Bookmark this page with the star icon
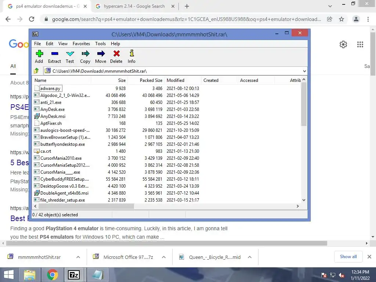The height and width of the screenshot is (282, 376). 341,19
